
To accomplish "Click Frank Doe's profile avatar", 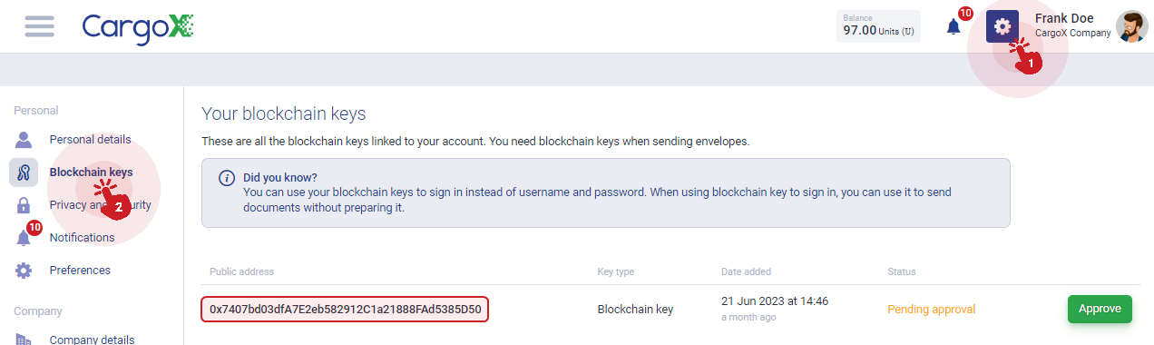I will click(x=1132, y=27).
